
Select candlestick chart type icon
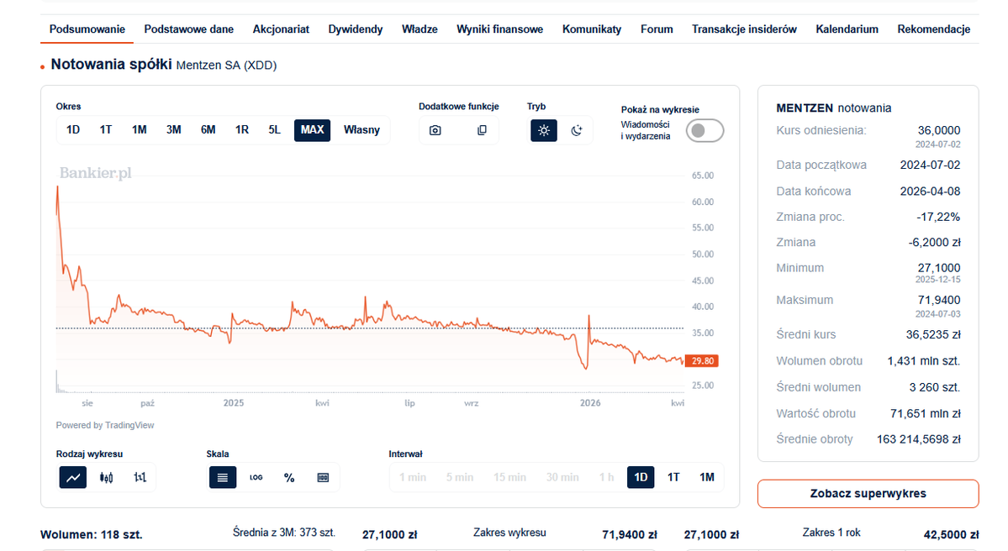coord(107,477)
